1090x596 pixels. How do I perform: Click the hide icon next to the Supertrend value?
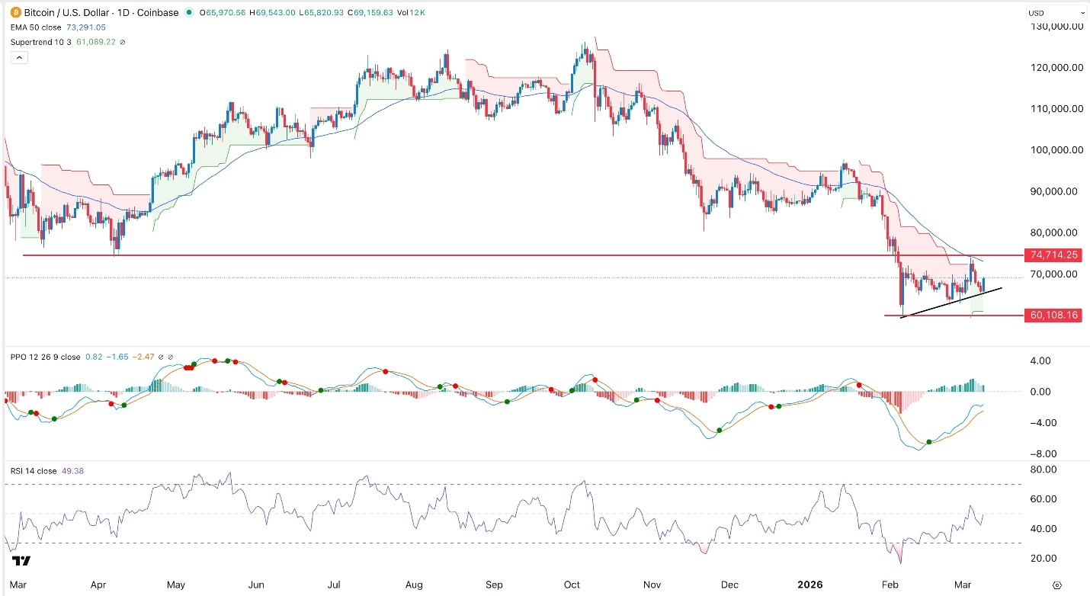point(122,42)
